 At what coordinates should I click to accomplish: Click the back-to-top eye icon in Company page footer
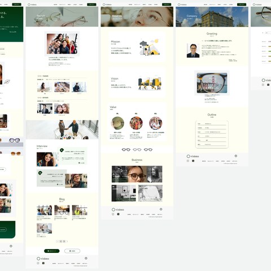point(236,156)
